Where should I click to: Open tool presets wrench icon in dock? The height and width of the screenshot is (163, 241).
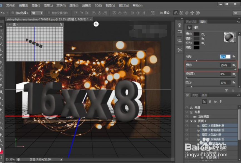pyautogui.click(x=179, y=50)
